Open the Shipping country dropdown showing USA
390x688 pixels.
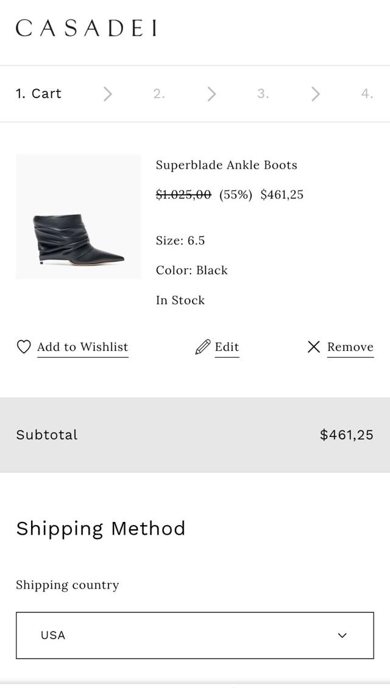click(194, 635)
